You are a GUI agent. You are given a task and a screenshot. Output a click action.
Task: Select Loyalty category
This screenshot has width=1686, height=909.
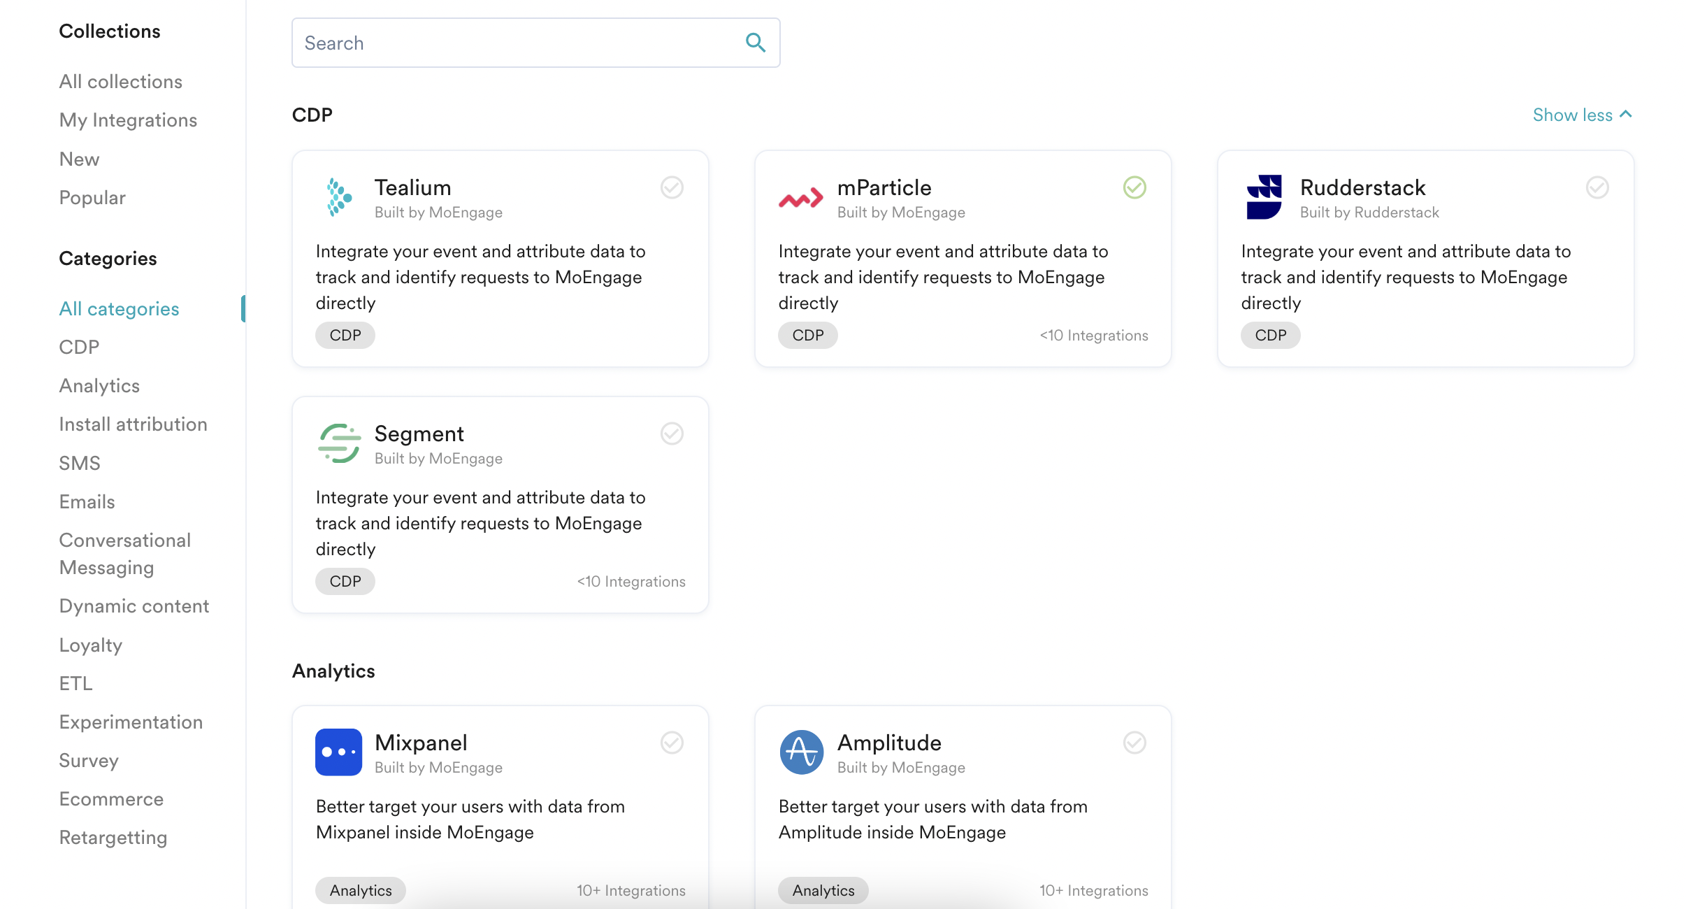pos(91,645)
